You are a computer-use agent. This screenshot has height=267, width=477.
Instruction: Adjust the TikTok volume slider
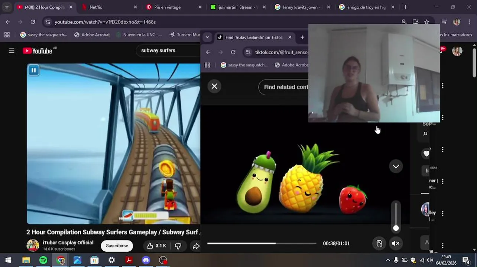pyautogui.click(x=396, y=217)
